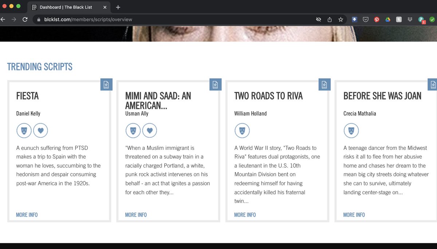Open the Pocket extension

click(x=366, y=20)
